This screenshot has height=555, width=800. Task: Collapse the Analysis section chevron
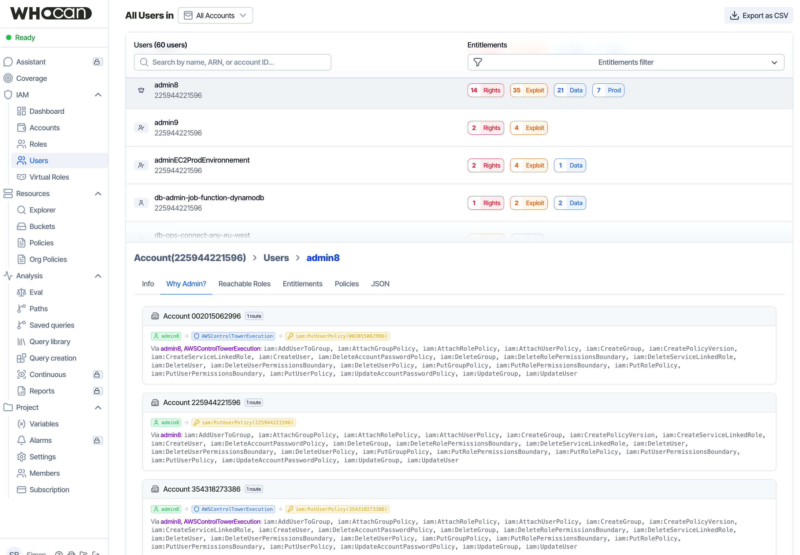[98, 276]
